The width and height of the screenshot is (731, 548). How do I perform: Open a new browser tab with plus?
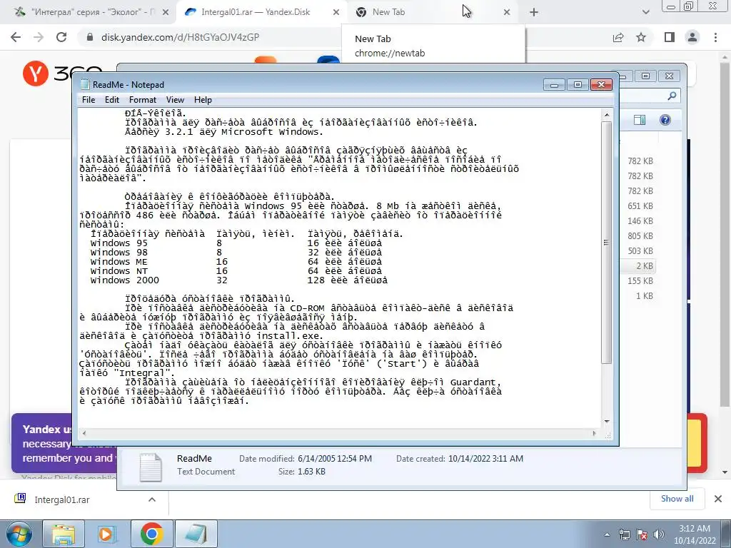(534, 13)
